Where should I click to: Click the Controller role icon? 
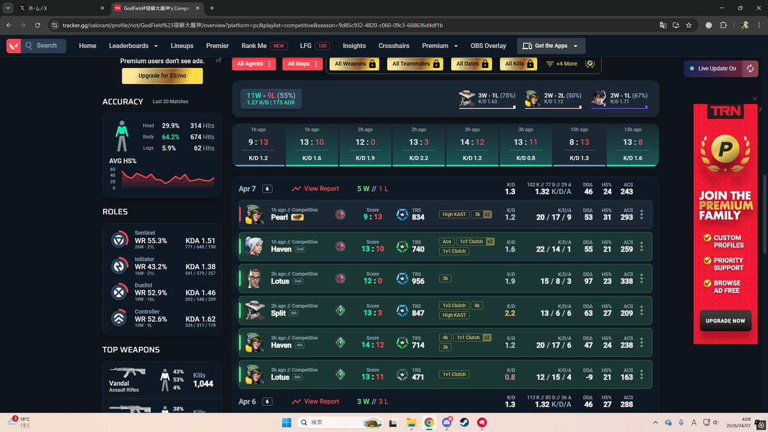click(x=119, y=318)
